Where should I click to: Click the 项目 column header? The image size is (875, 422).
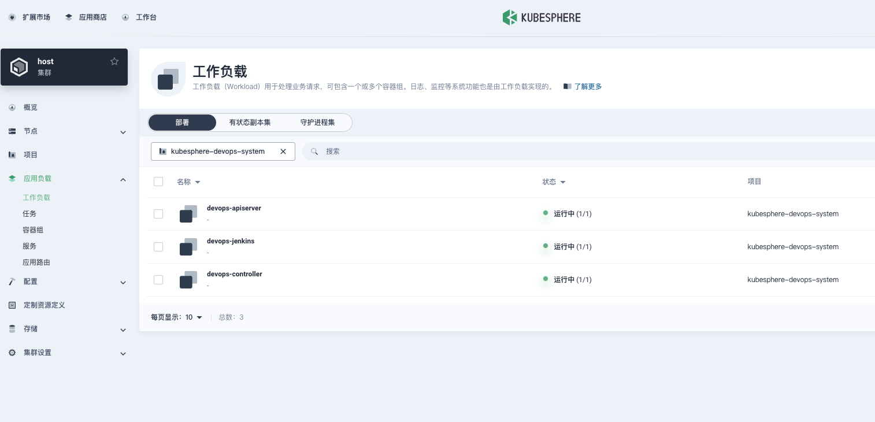click(x=754, y=182)
